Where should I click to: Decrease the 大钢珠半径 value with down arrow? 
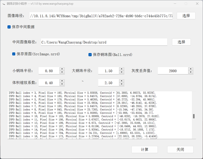pyautogui.click(x=121, y=72)
